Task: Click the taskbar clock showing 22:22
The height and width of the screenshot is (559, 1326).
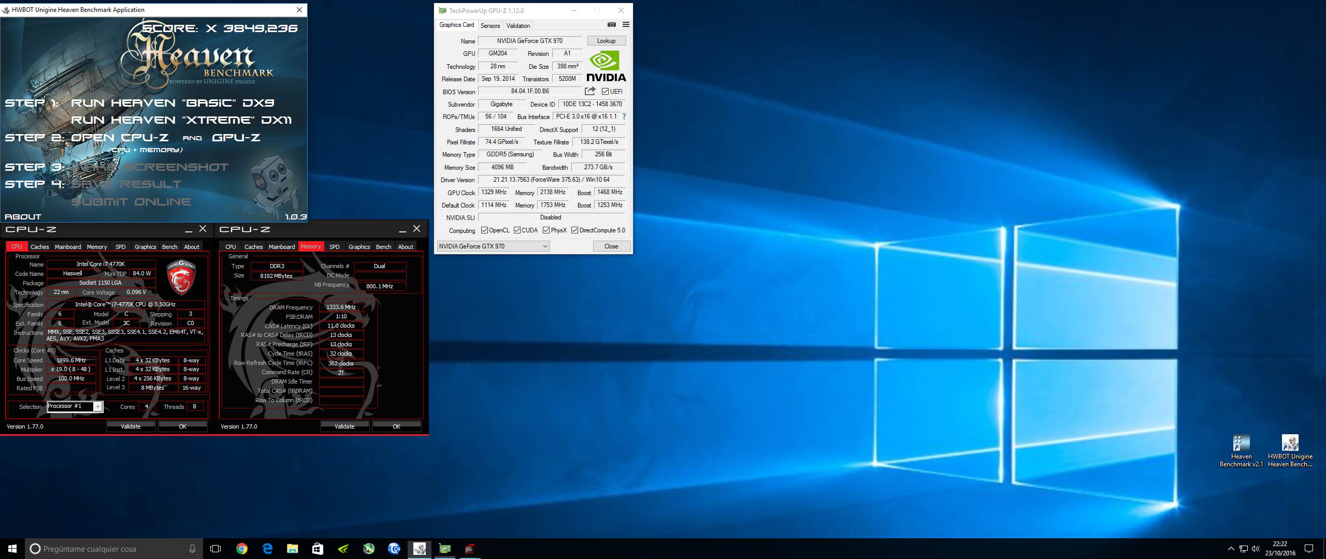Action: (x=1279, y=549)
